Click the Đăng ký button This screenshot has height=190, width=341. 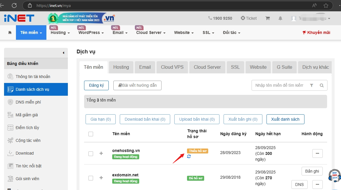96,85
